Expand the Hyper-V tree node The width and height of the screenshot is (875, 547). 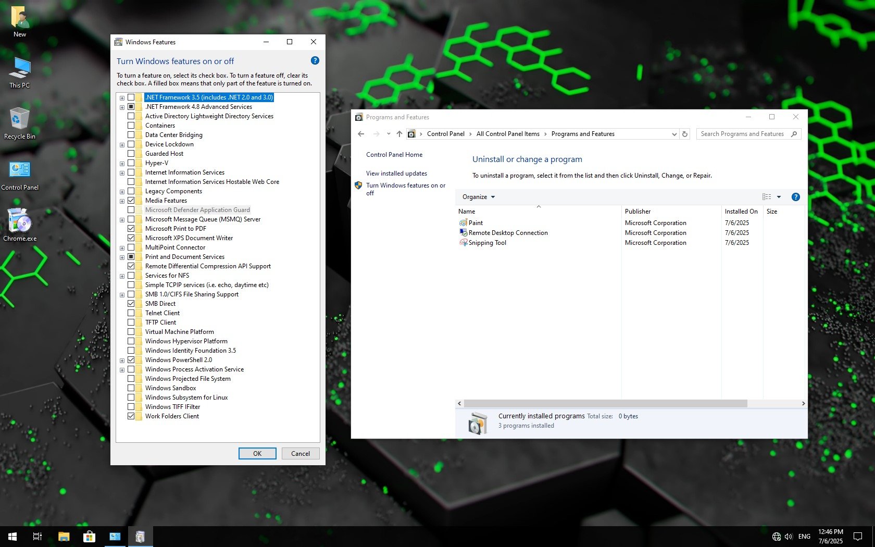coord(122,164)
